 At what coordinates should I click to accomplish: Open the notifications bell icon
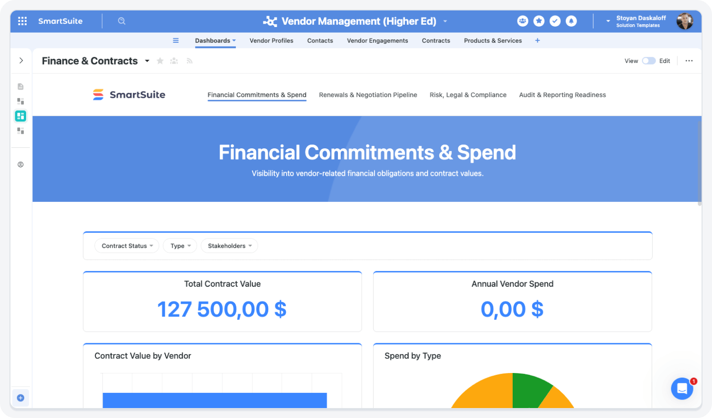[x=571, y=21]
